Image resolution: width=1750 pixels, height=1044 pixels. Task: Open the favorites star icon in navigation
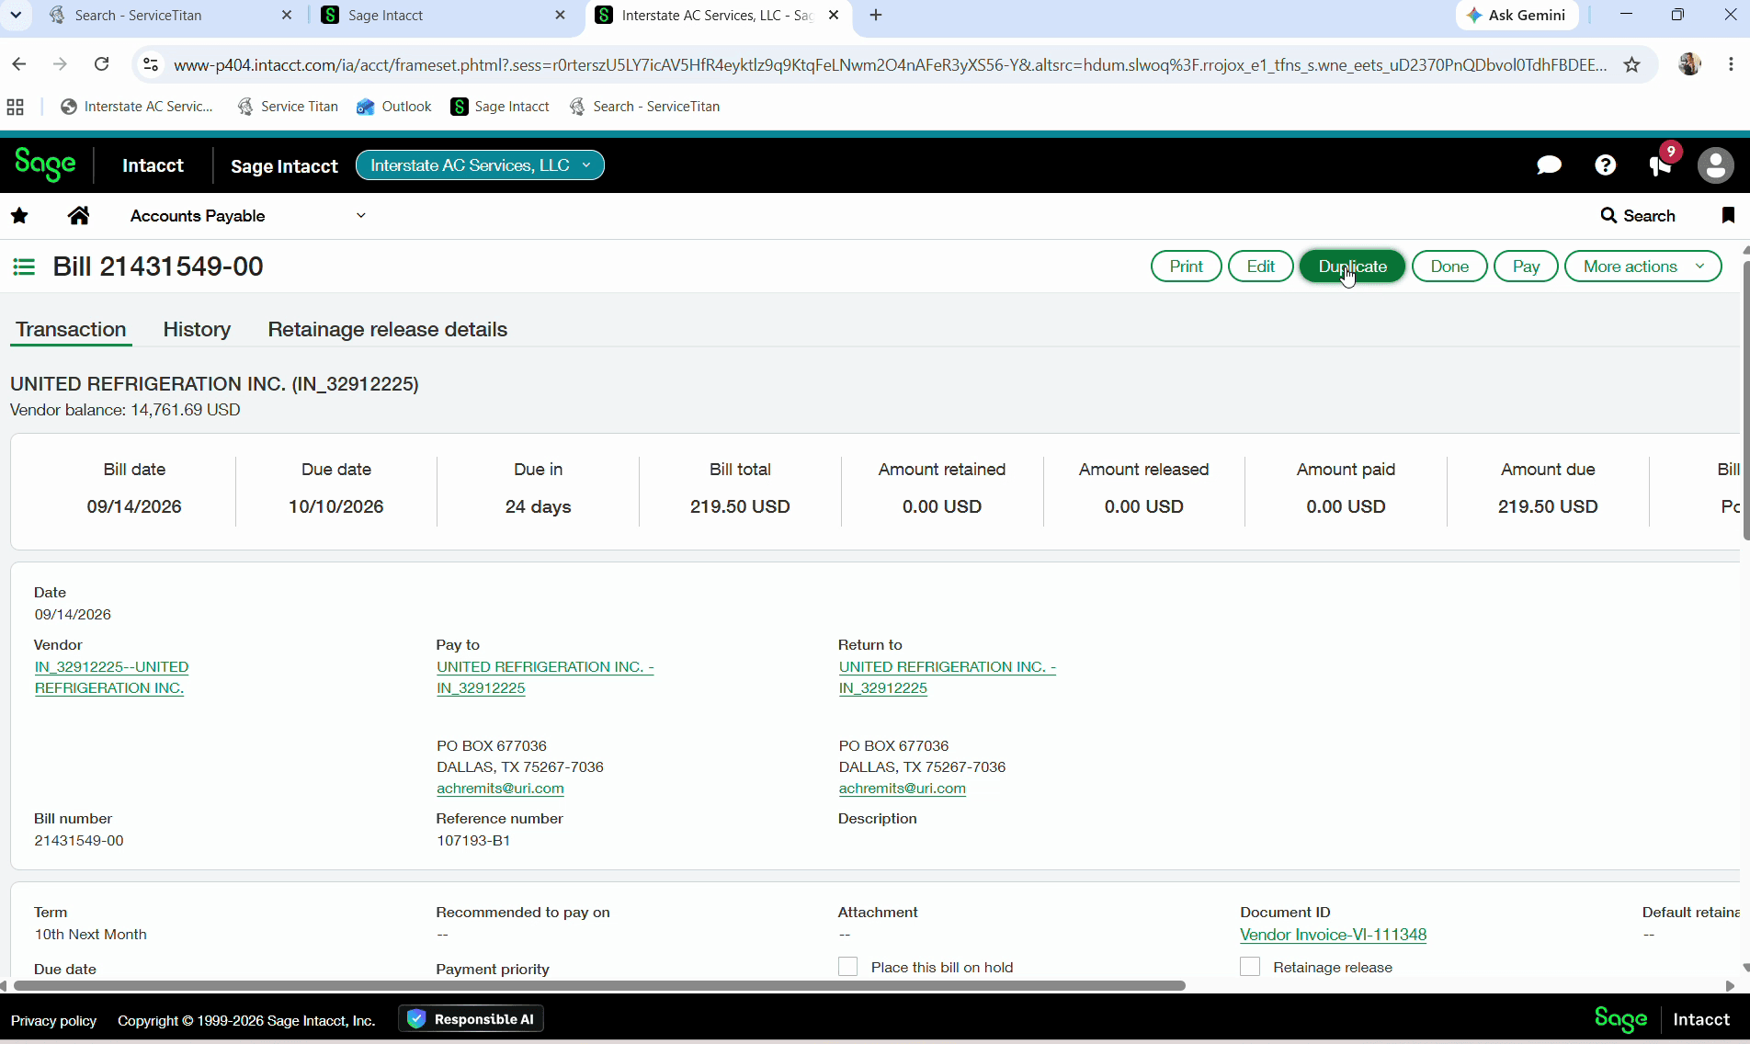coord(19,216)
